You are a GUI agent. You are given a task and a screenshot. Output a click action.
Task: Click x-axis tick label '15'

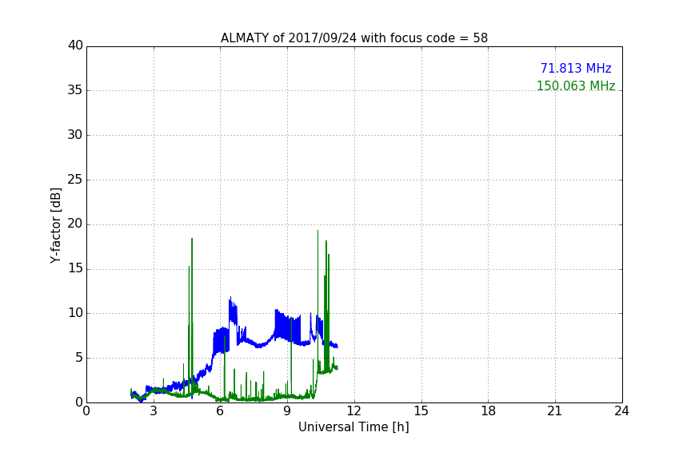pos(421,411)
